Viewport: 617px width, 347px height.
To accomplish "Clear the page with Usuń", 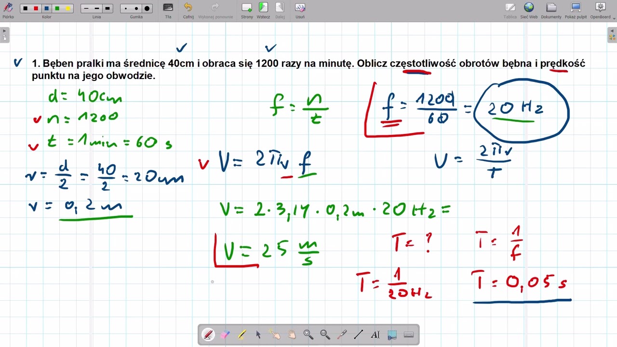I will [300, 10].
